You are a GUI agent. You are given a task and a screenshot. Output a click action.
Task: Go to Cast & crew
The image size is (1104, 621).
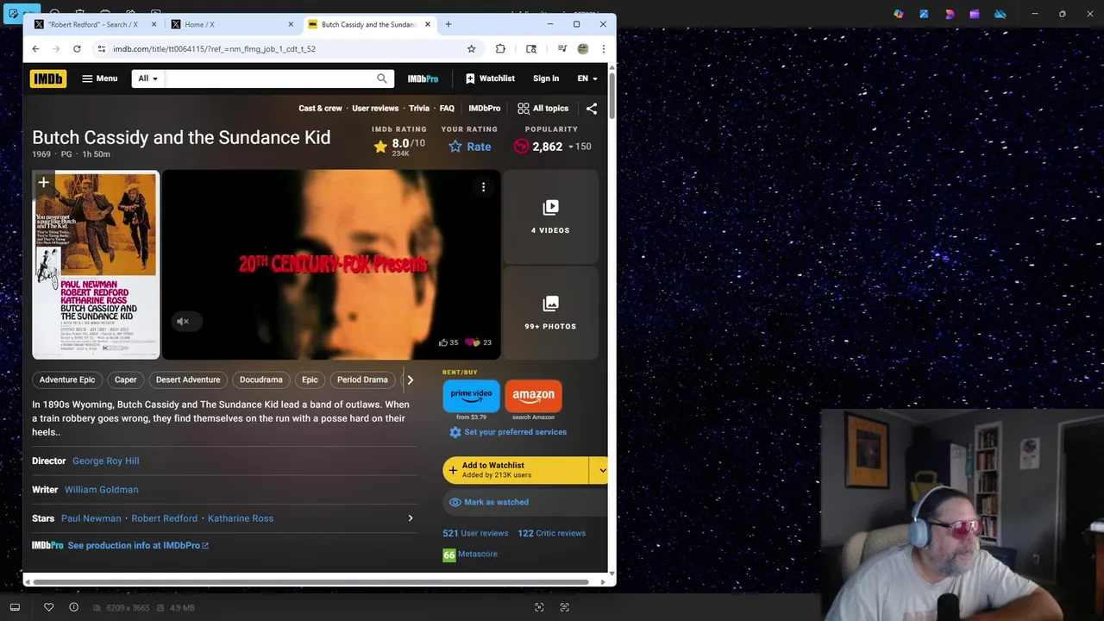click(x=320, y=109)
